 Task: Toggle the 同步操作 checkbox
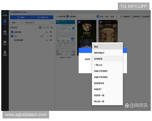(x=67, y=16)
